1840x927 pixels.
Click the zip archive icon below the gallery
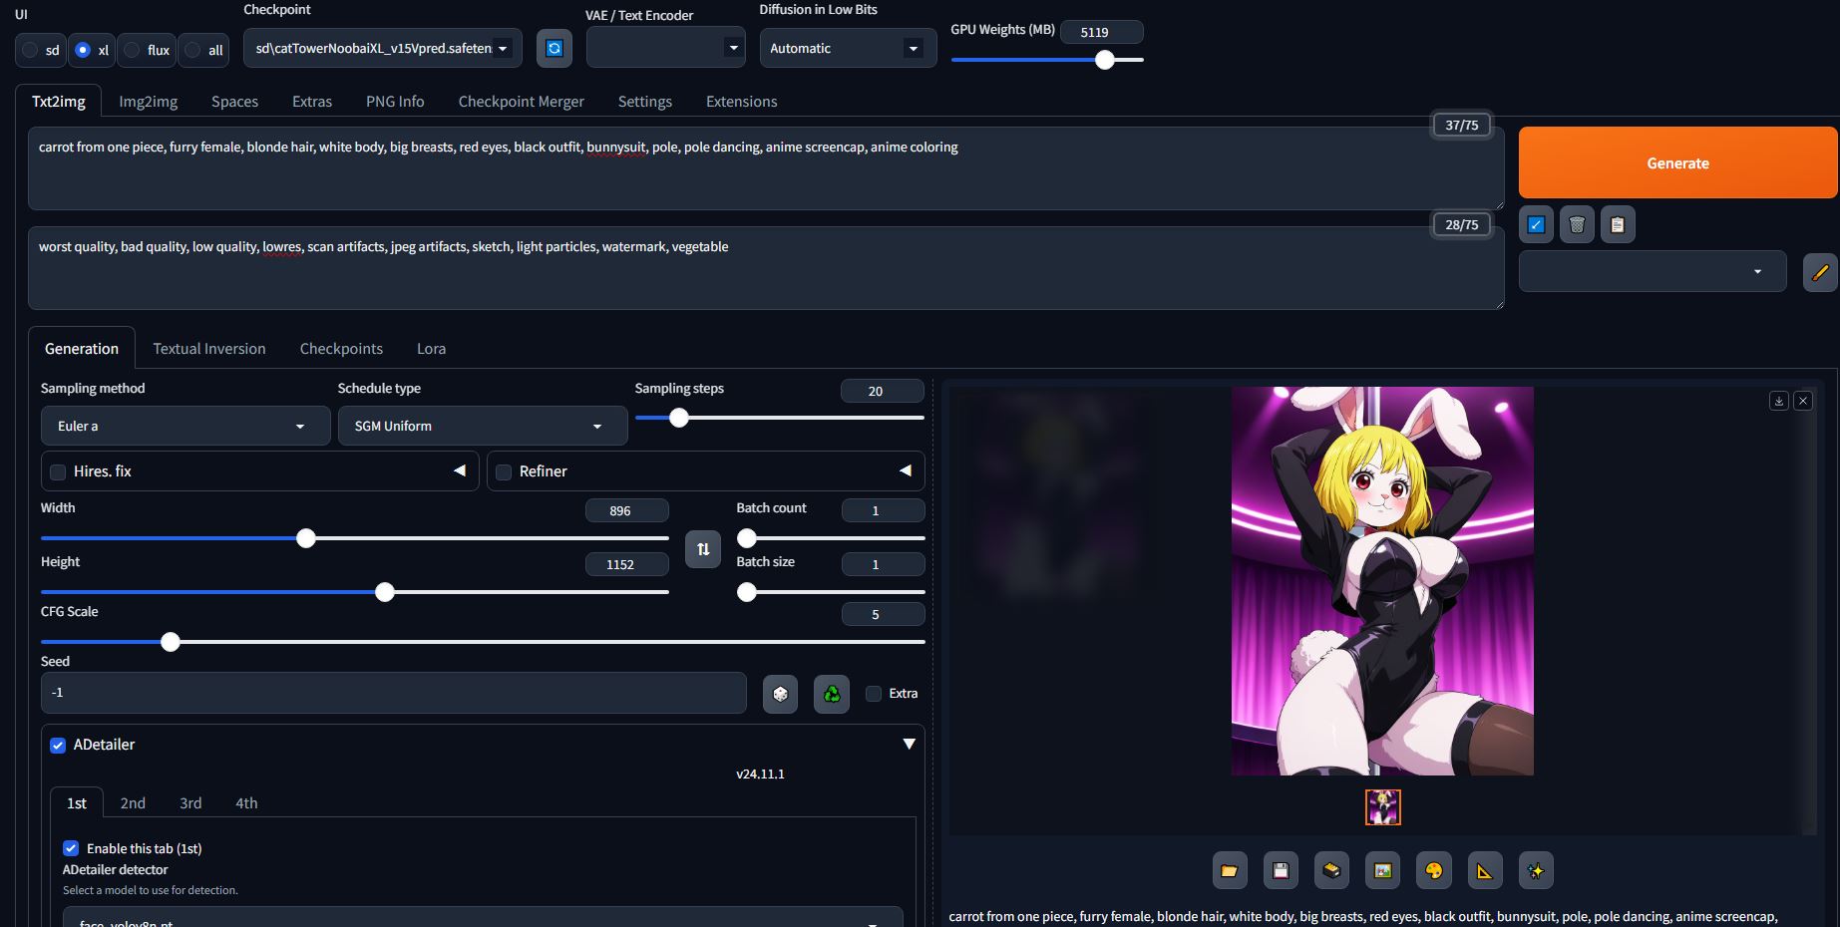click(x=1331, y=871)
